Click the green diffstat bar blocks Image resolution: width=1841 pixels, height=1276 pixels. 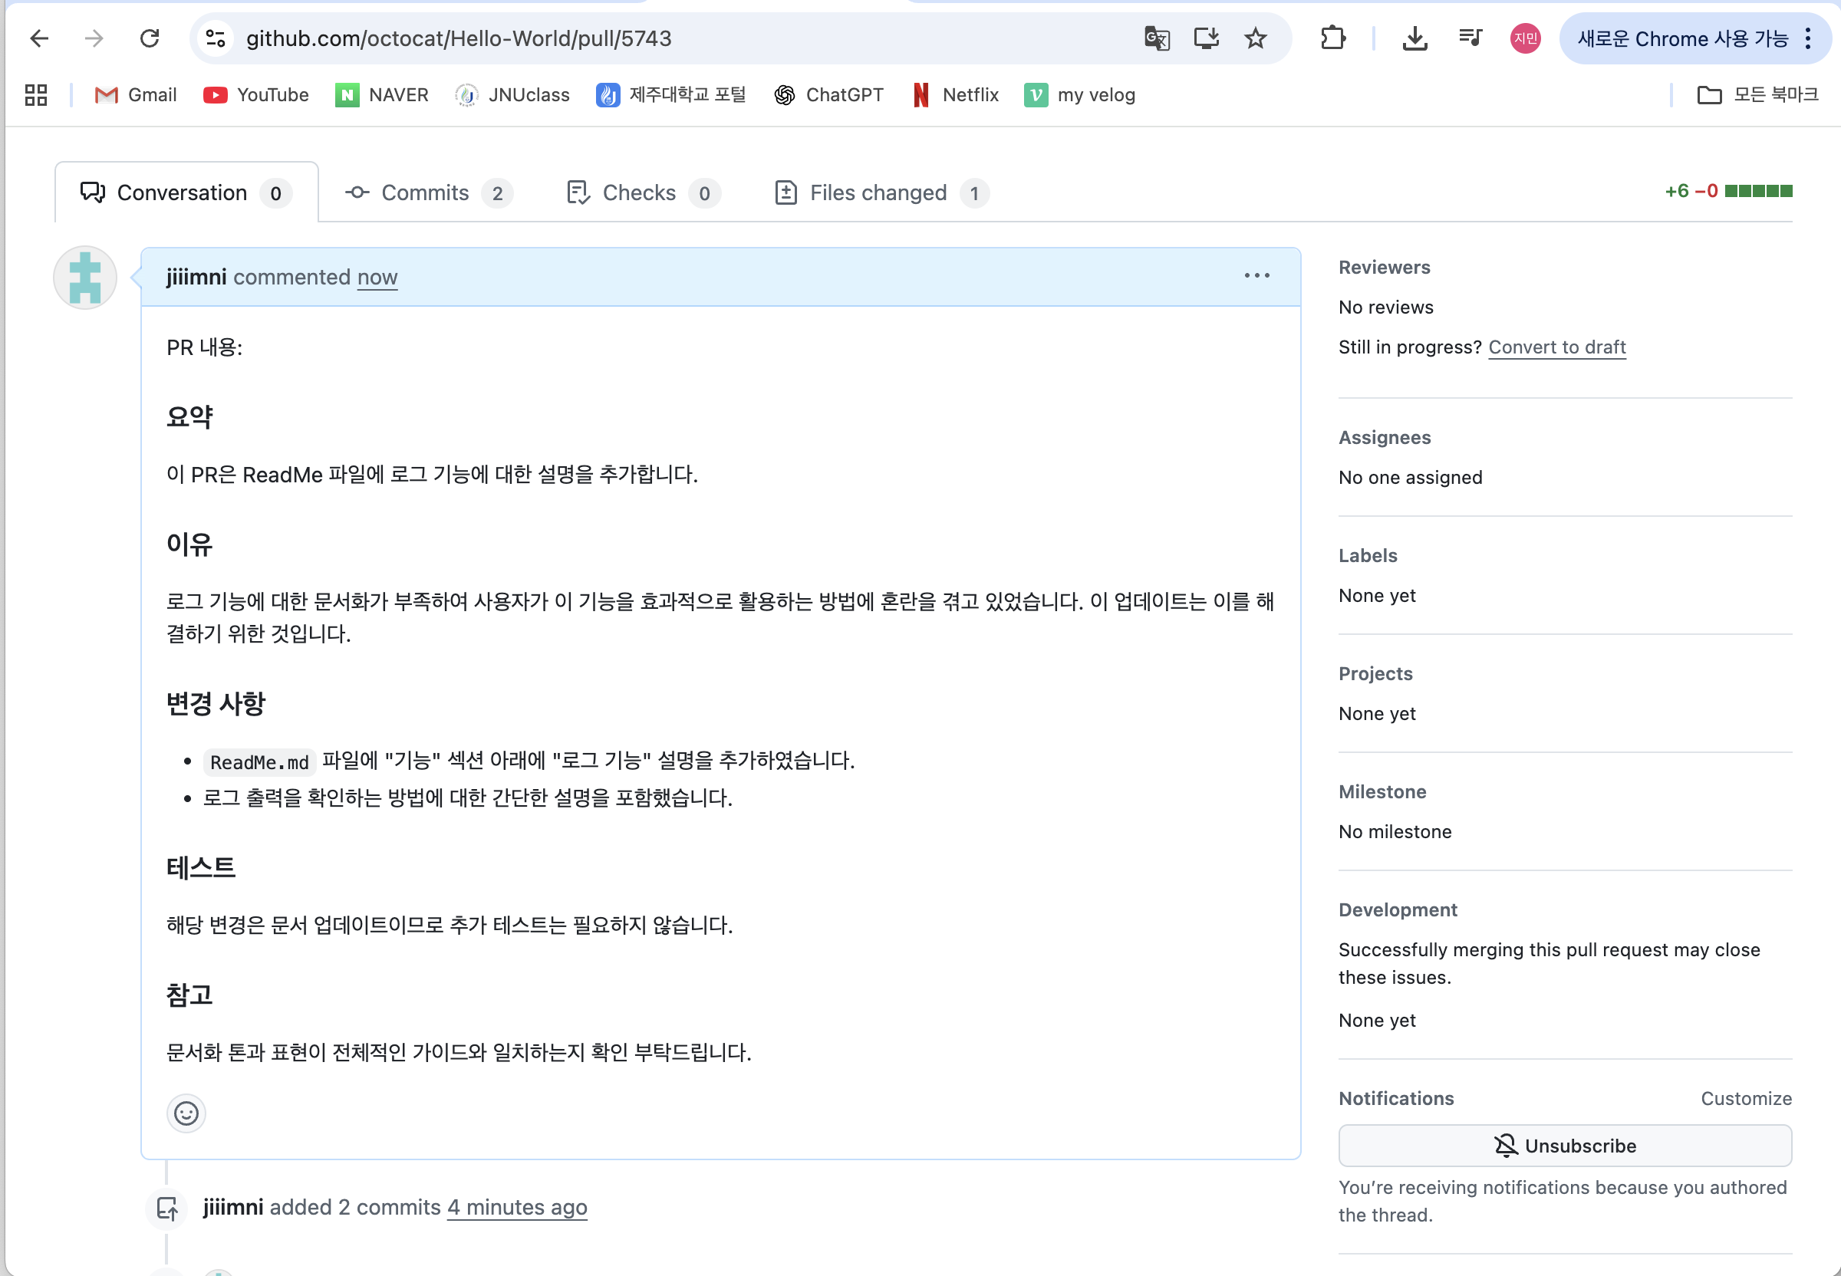coord(1758,191)
